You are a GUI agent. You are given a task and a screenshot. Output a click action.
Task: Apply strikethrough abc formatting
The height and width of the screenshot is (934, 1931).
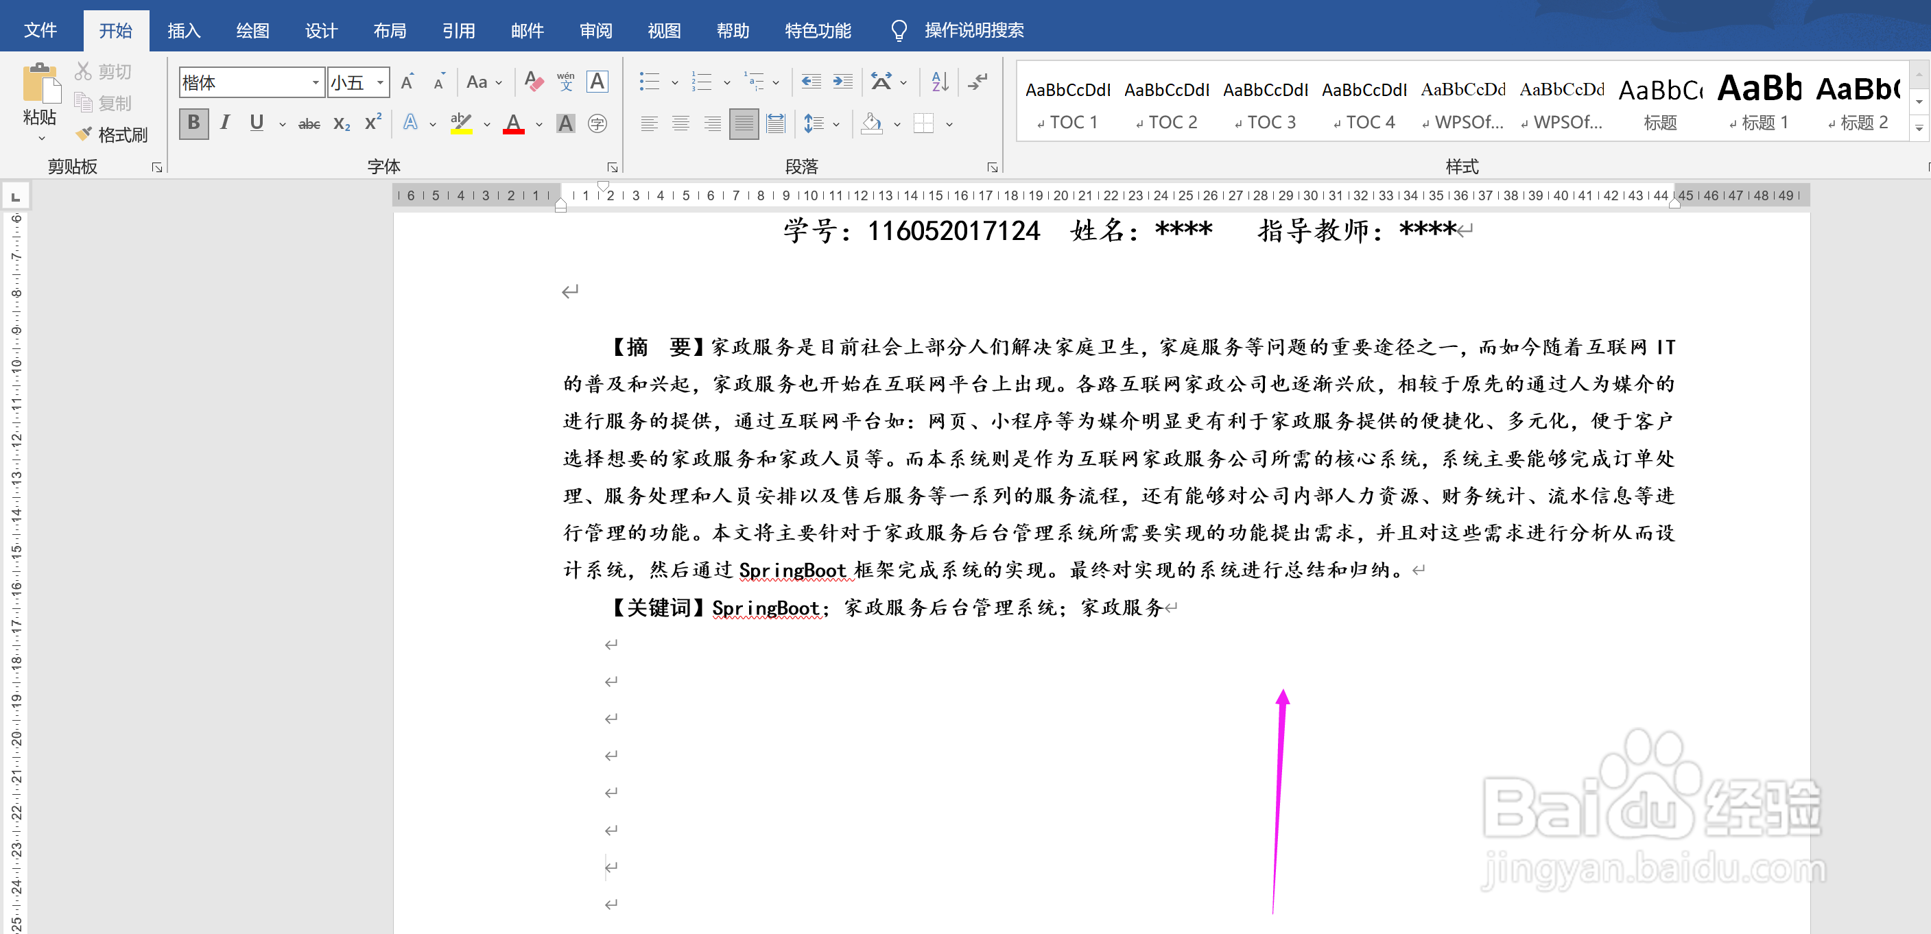click(x=309, y=123)
